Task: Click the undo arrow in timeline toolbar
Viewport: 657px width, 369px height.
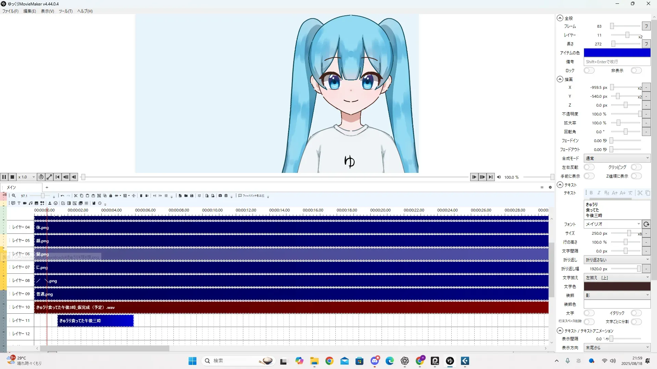Action: [62, 196]
